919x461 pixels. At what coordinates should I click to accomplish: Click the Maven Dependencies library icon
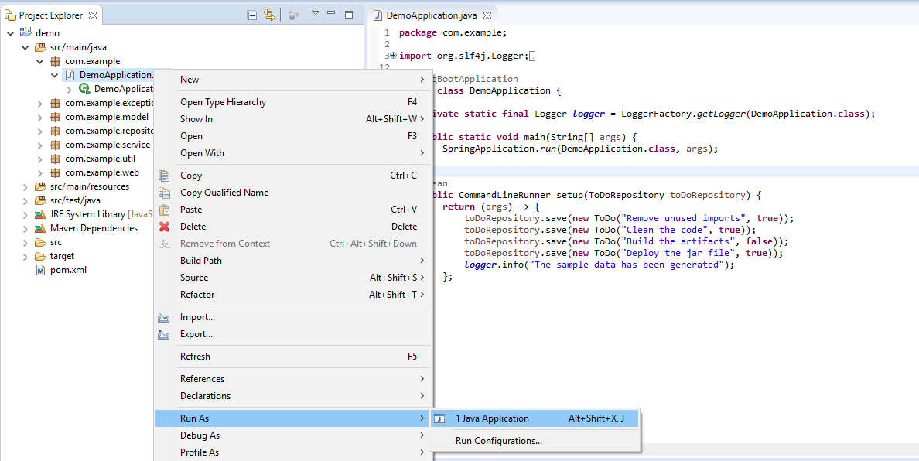click(x=40, y=228)
